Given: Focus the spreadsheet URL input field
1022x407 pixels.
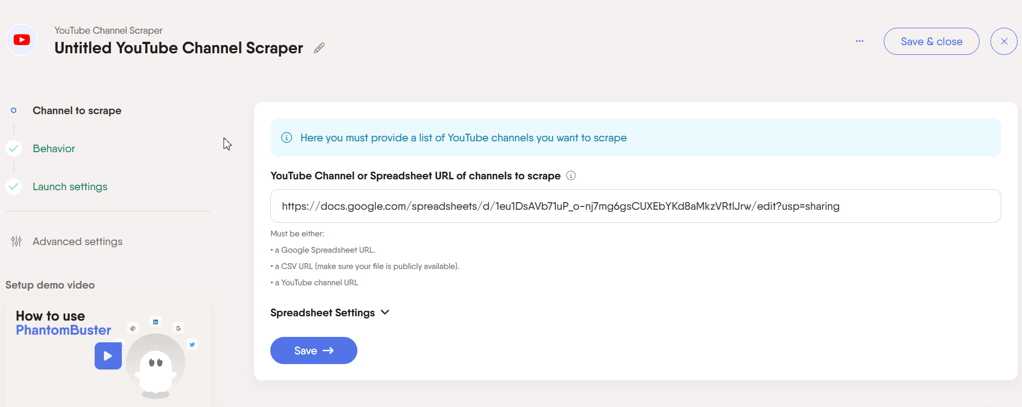Looking at the screenshot, I should [635, 206].
